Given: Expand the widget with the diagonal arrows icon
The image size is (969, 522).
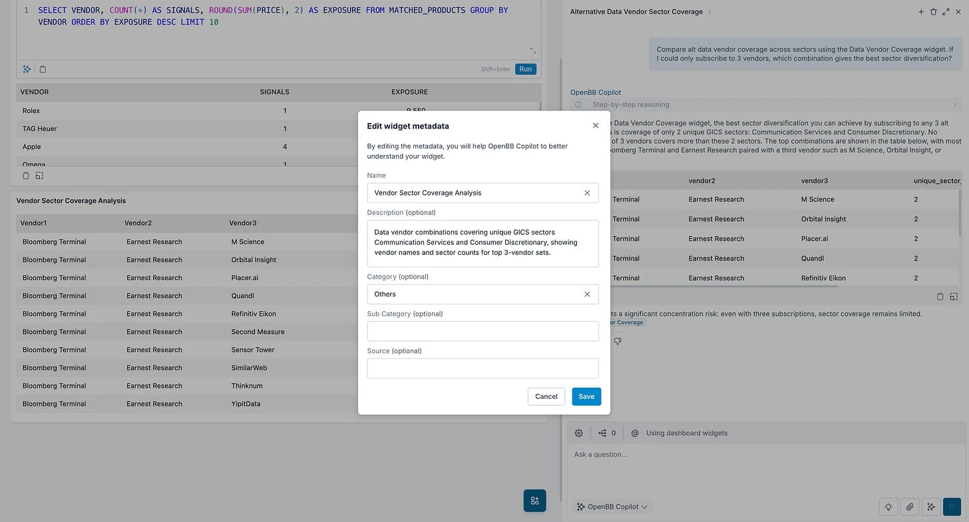Looking at the screenshot, I should point(946,11).
